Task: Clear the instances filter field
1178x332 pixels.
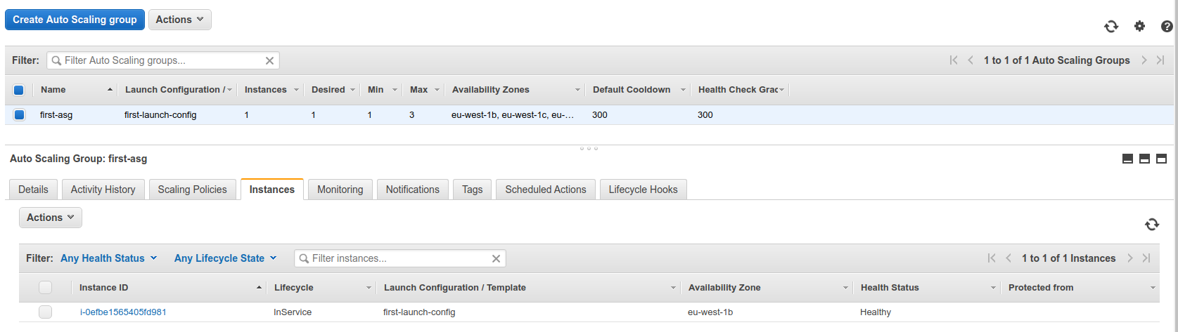Action: point(496,258)
